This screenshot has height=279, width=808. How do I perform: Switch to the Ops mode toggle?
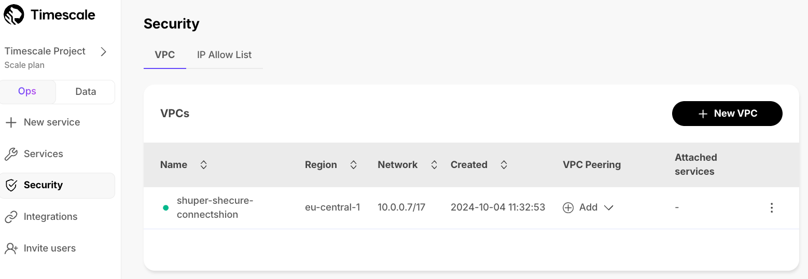click(x=27, y=92)
